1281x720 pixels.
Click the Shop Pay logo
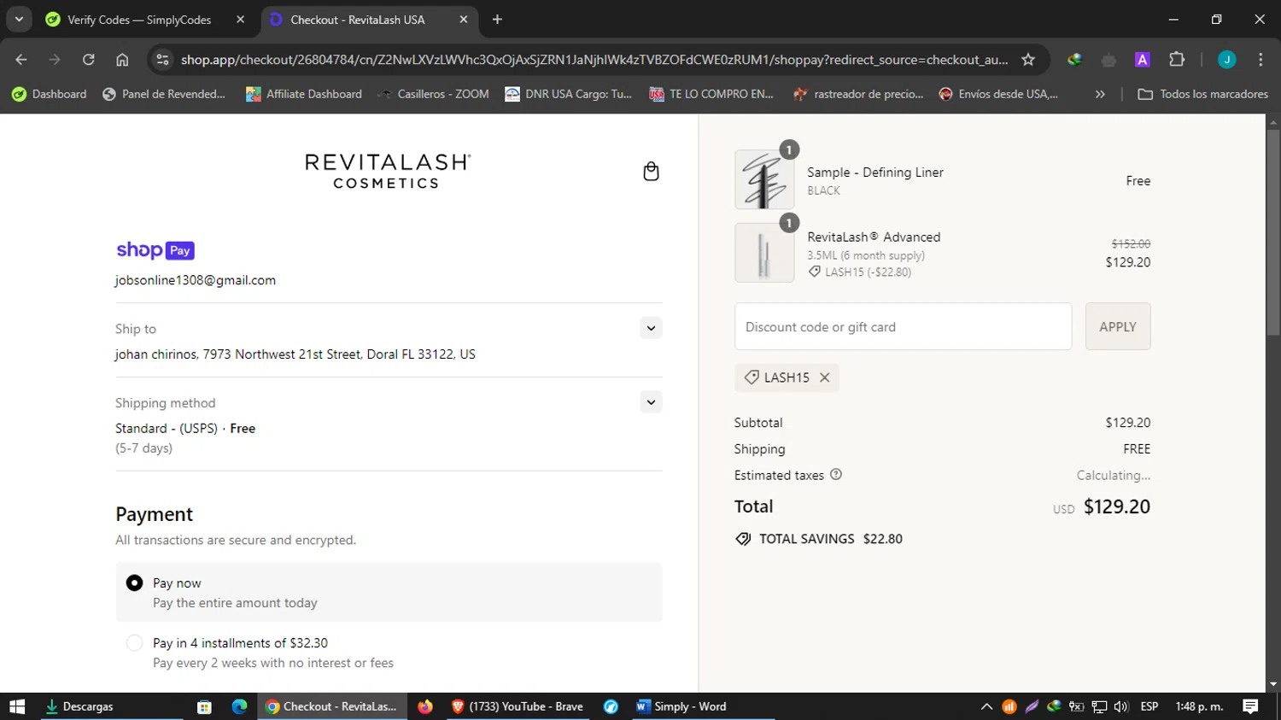click(155, 250)
